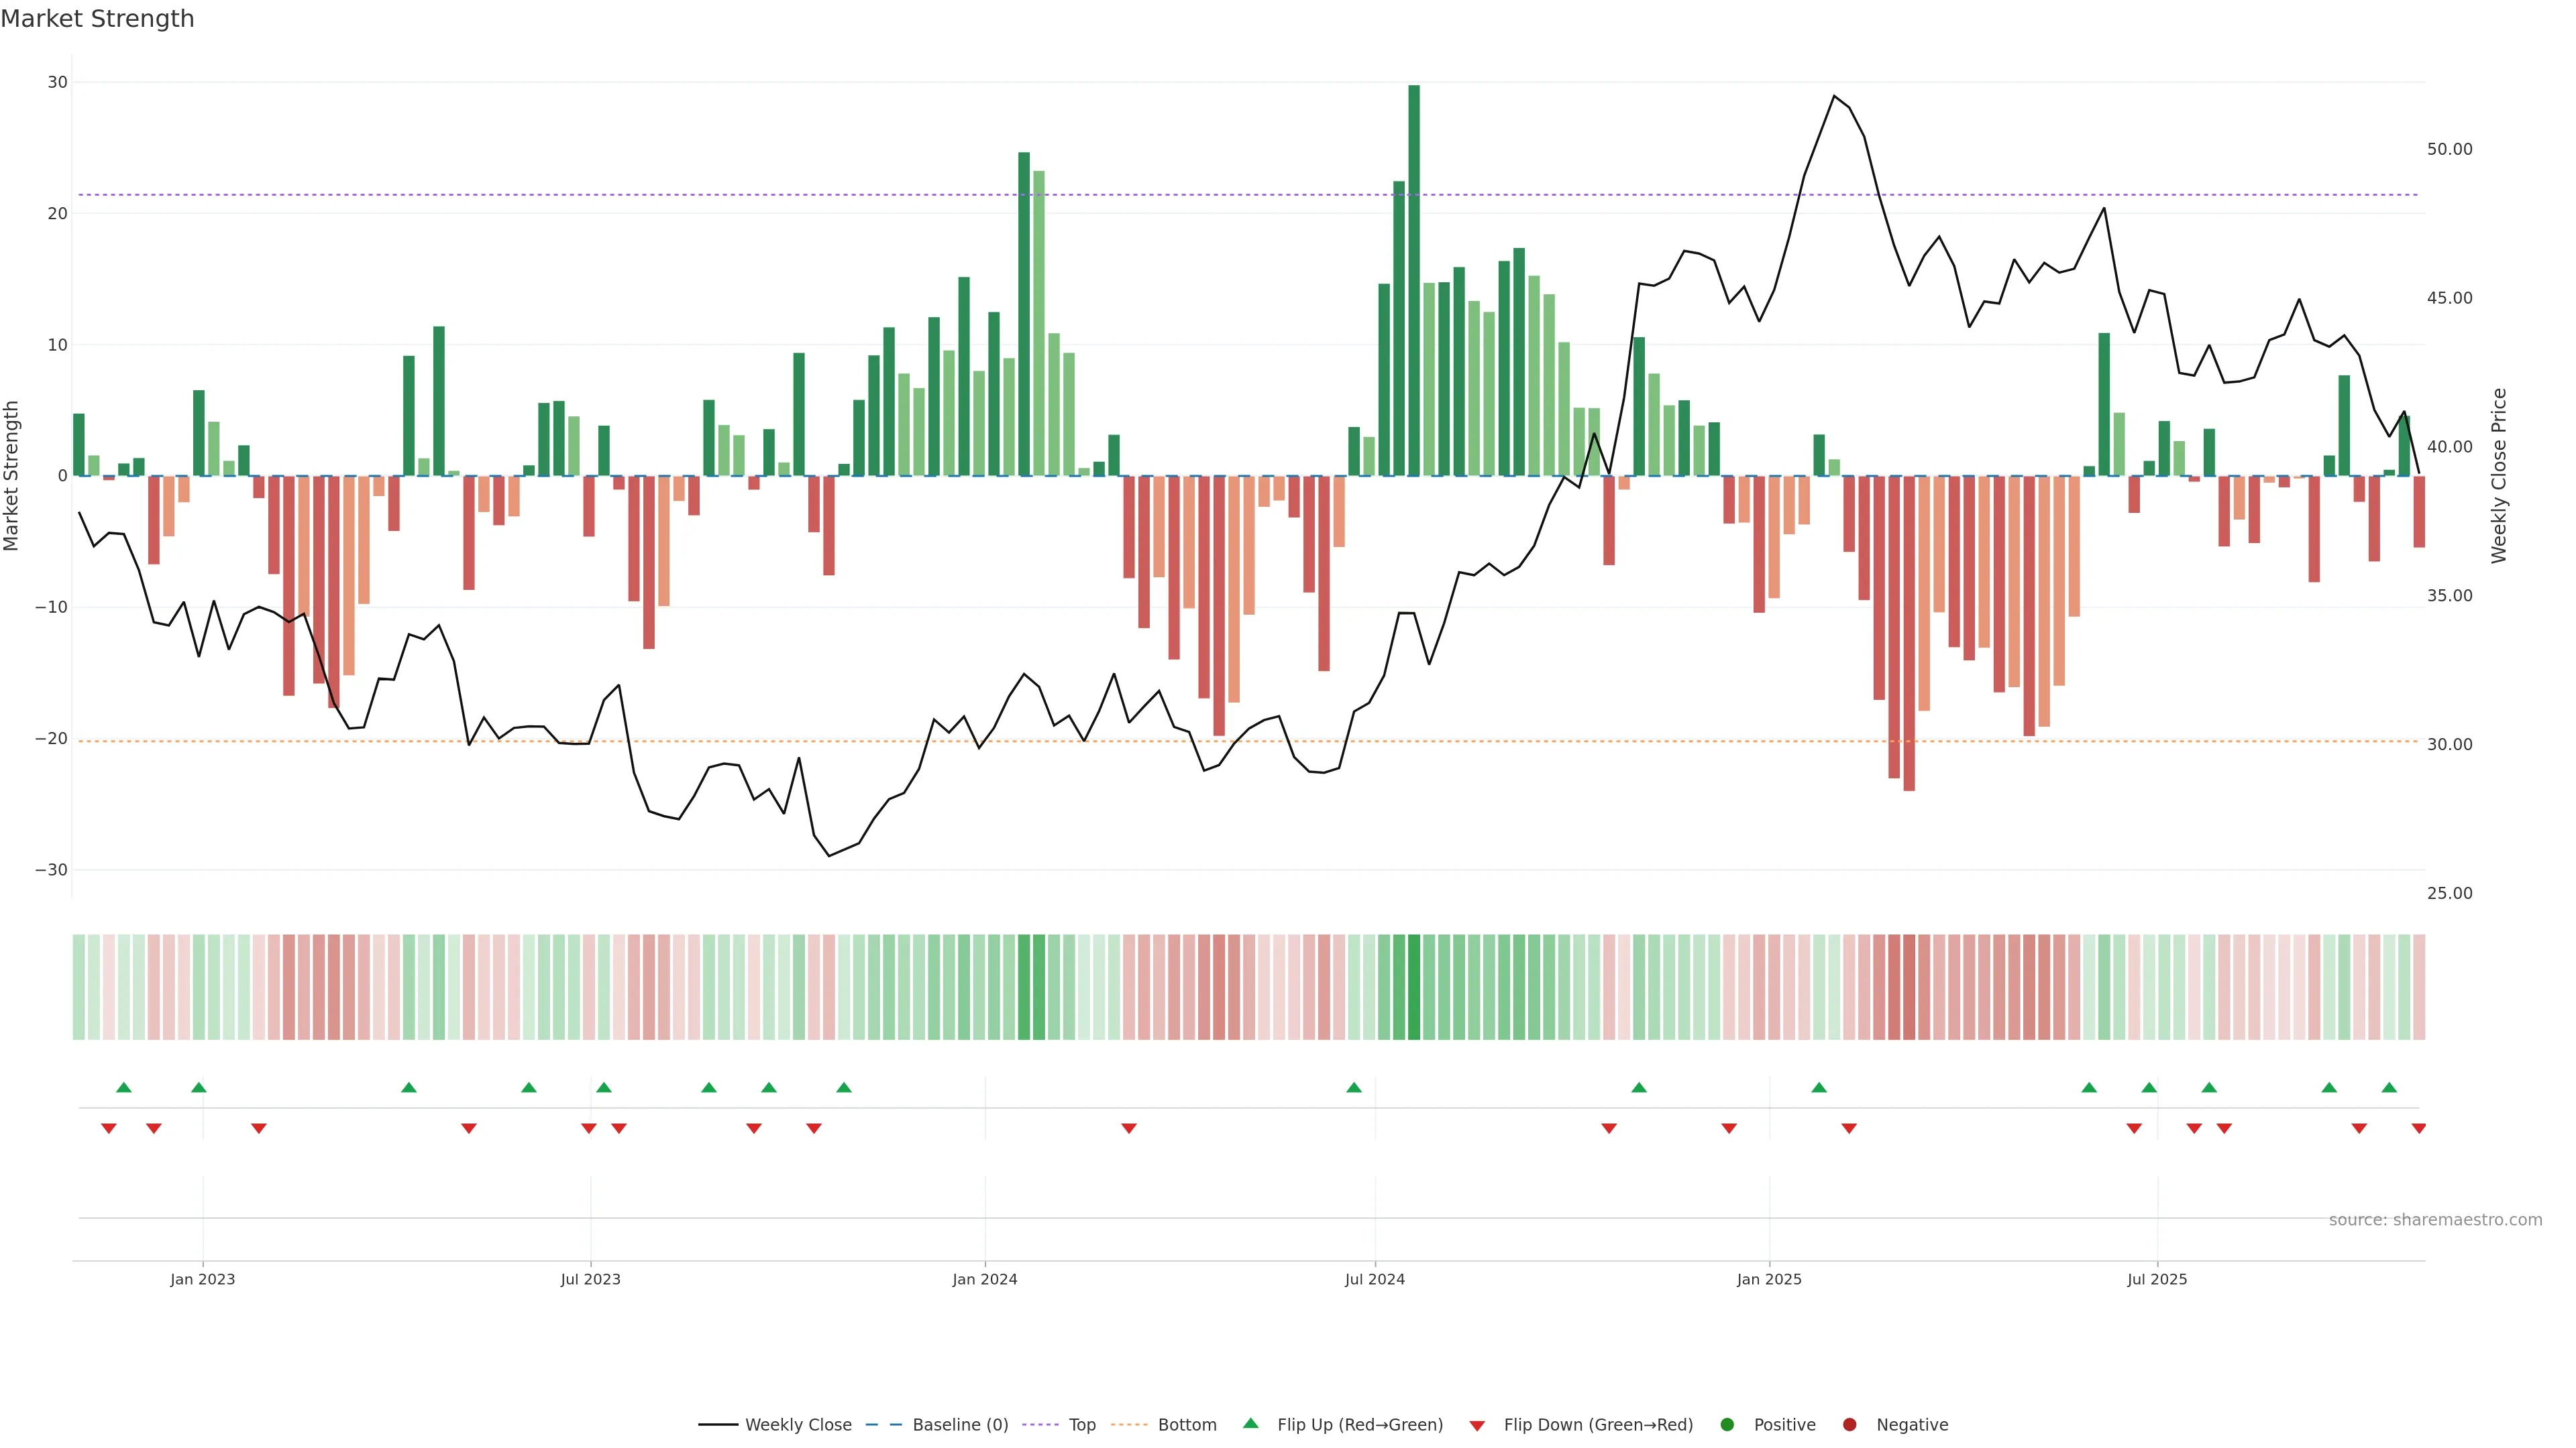Click the deepest red bar in early 2025
This screenshot has height=1448, width=2576.
(1908, 633)
